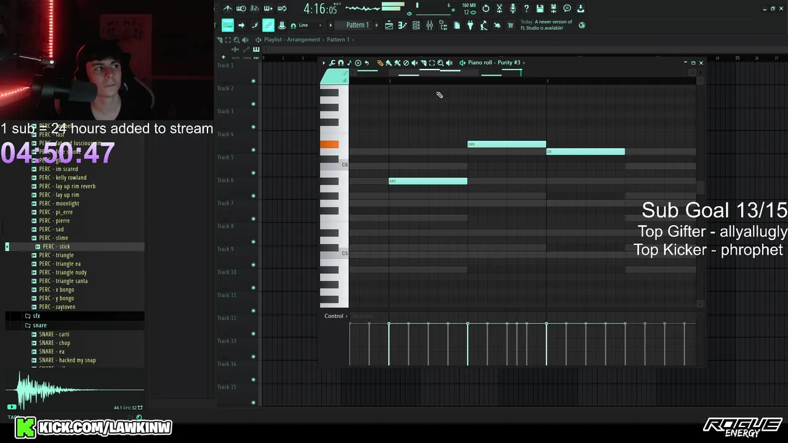Viewport: 788px width, 443px height.
Task: Select the Piano roll delete tool
Action: 406,63
